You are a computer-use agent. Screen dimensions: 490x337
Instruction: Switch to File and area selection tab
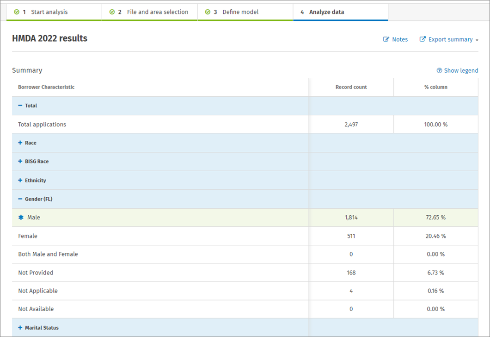coord(157,12)
